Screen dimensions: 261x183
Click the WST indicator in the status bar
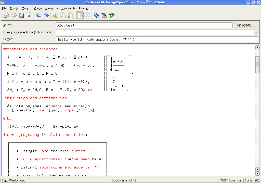(224, 180)
